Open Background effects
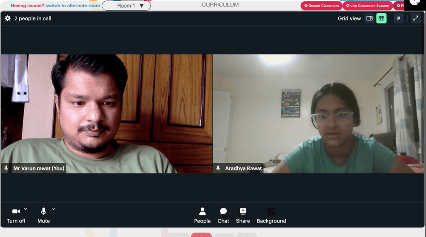This screenshot has height=237, width=426. pyautogui.click(x=271, y=216)
